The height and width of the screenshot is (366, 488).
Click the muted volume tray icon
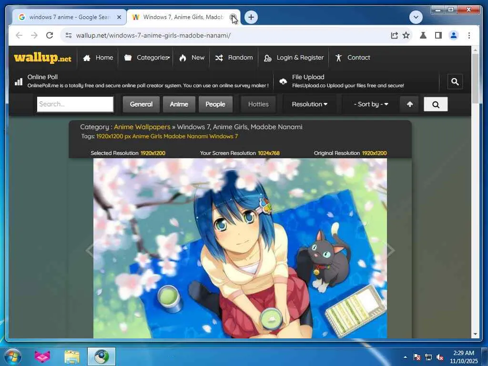tap(440, 357)
